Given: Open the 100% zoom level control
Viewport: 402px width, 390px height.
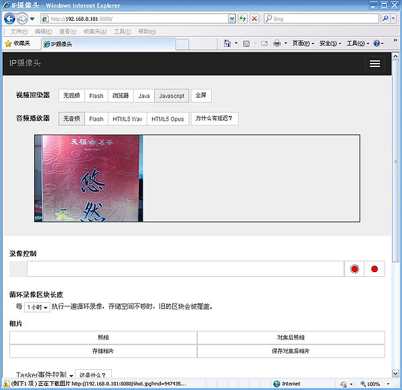Looking at the screenshot, I should (x=371, y=384).
